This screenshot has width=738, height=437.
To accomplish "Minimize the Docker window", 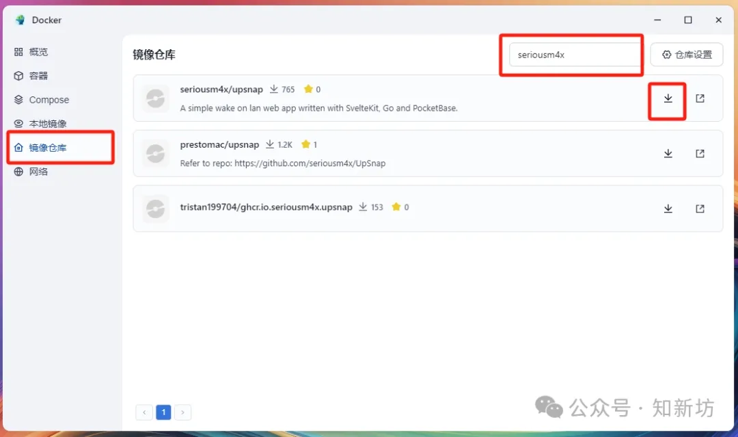I will pos(657,20).
